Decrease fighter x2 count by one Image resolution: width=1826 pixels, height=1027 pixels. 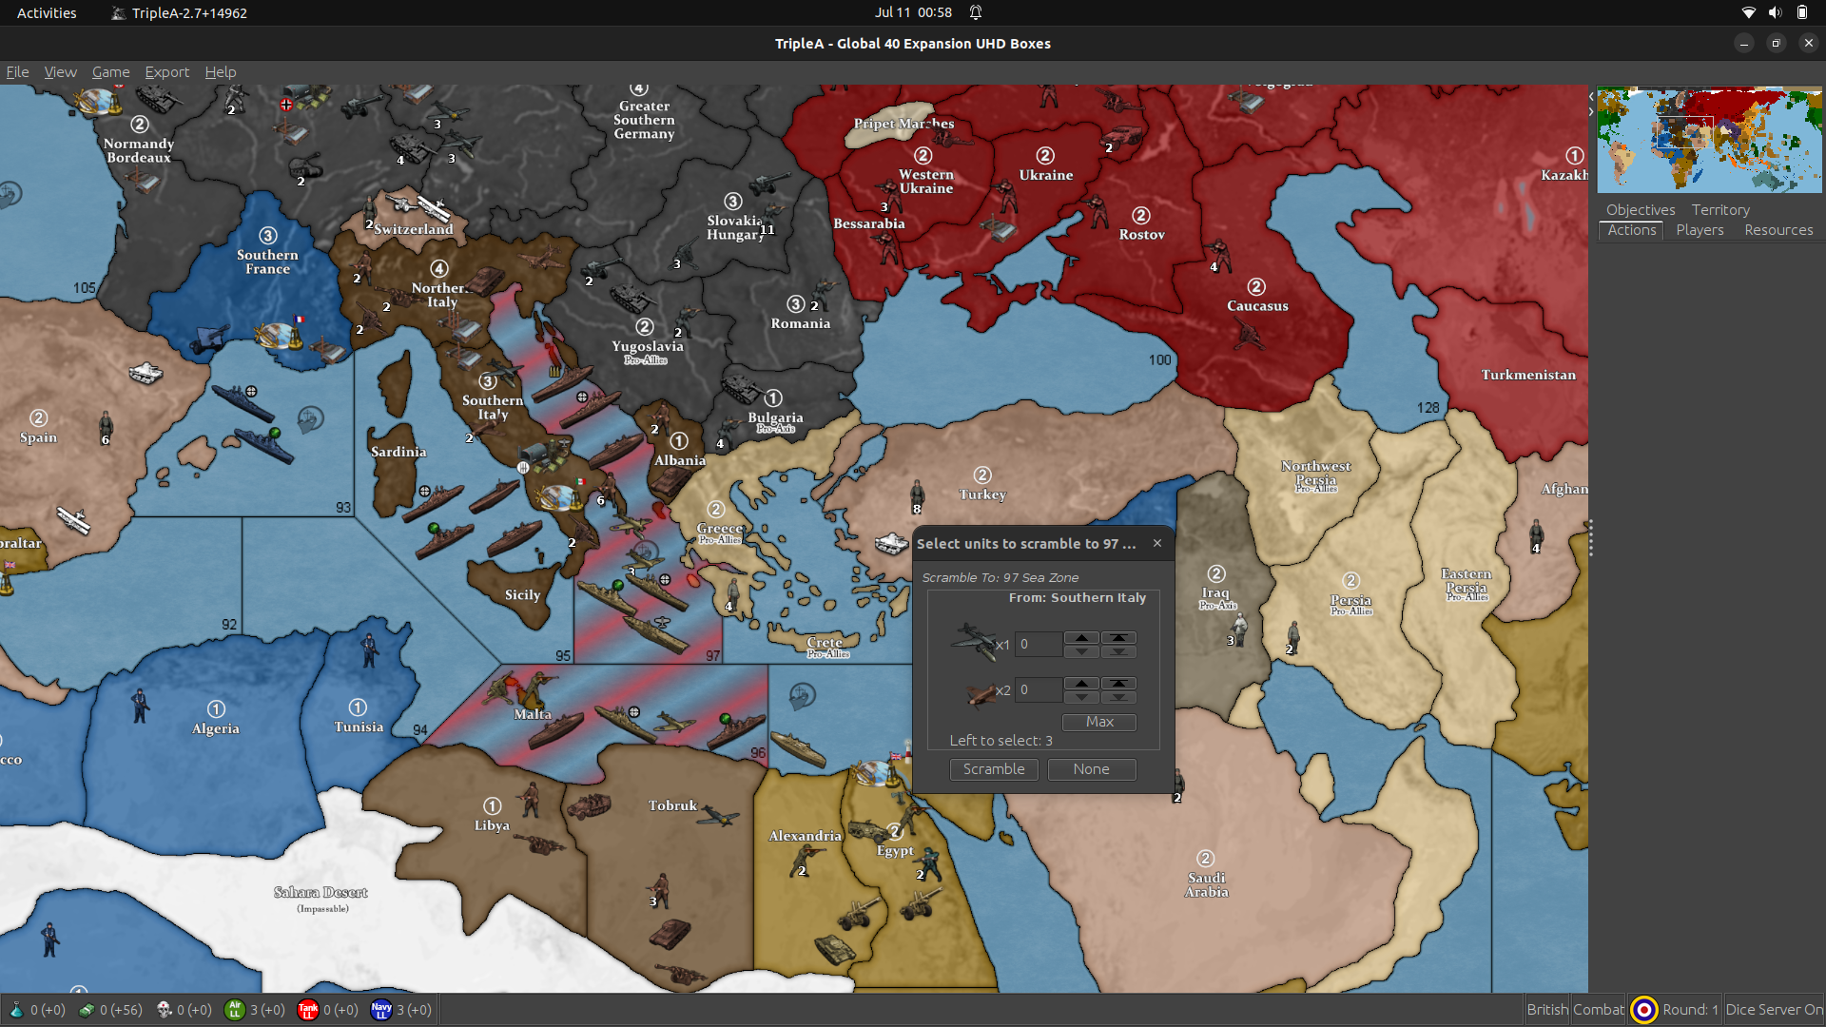click(x=1081, y=697)
